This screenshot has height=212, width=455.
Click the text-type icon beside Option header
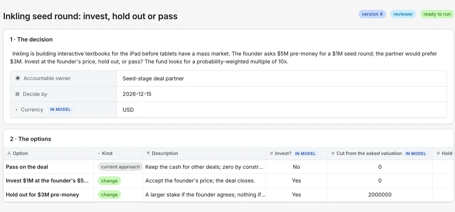click(x=9, y=153)
